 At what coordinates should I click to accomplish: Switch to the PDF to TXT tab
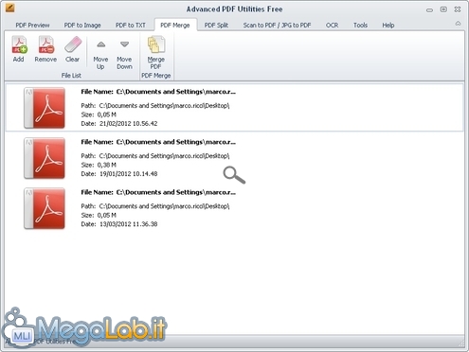pos(131,26)
